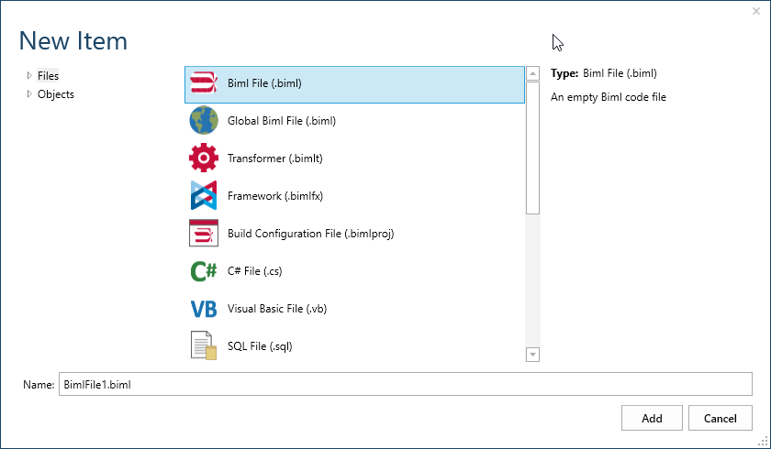Choose Visual Basic File (.vb) entry

[x=276, y=309]
